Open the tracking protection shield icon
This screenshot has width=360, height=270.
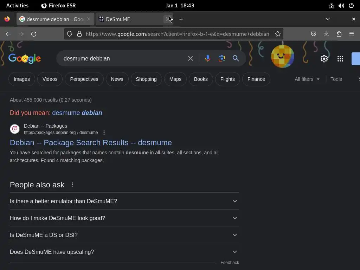click(70, 34)
